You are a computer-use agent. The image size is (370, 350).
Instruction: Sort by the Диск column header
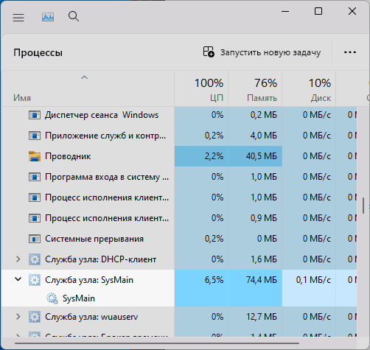pyautogui.click(x=309, y=89)
